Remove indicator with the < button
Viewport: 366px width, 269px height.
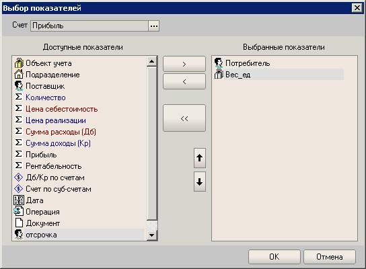point(184,81)
